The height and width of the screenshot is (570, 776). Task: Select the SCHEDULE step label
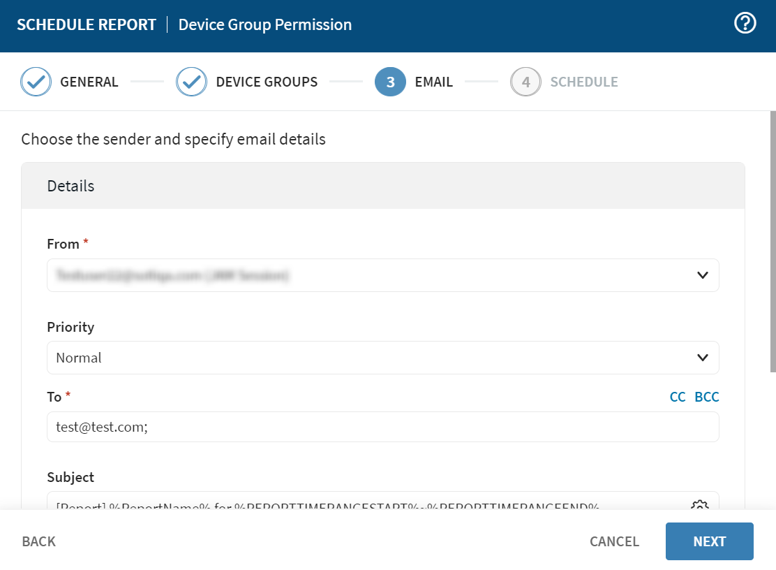click(583, 82)
